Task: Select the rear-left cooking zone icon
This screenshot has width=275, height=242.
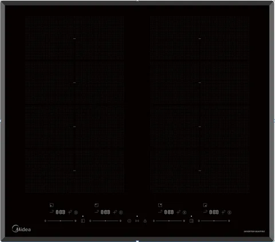Action: [96, 205]
